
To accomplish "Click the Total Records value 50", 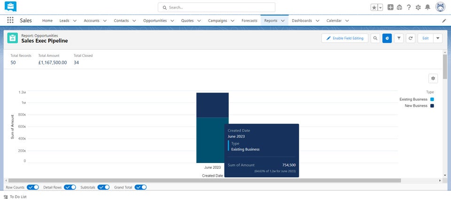I will click(13, 62).
